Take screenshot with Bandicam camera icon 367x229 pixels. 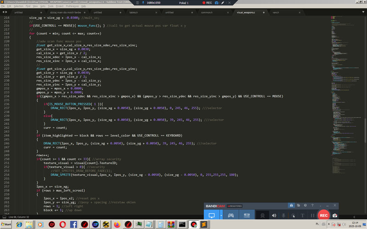(x=335, y=215)
